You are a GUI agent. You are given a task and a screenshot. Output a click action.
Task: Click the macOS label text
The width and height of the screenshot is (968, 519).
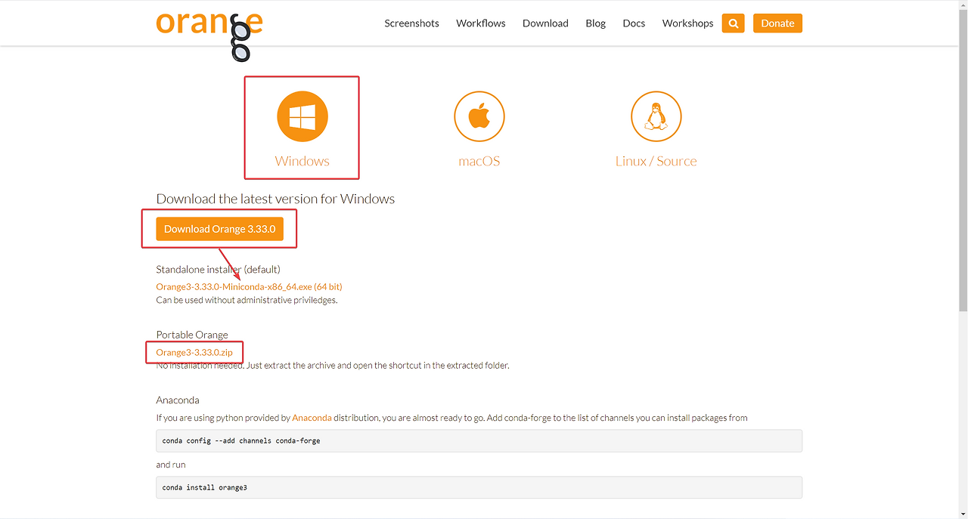pyautogui.click(x=479, y=161)
